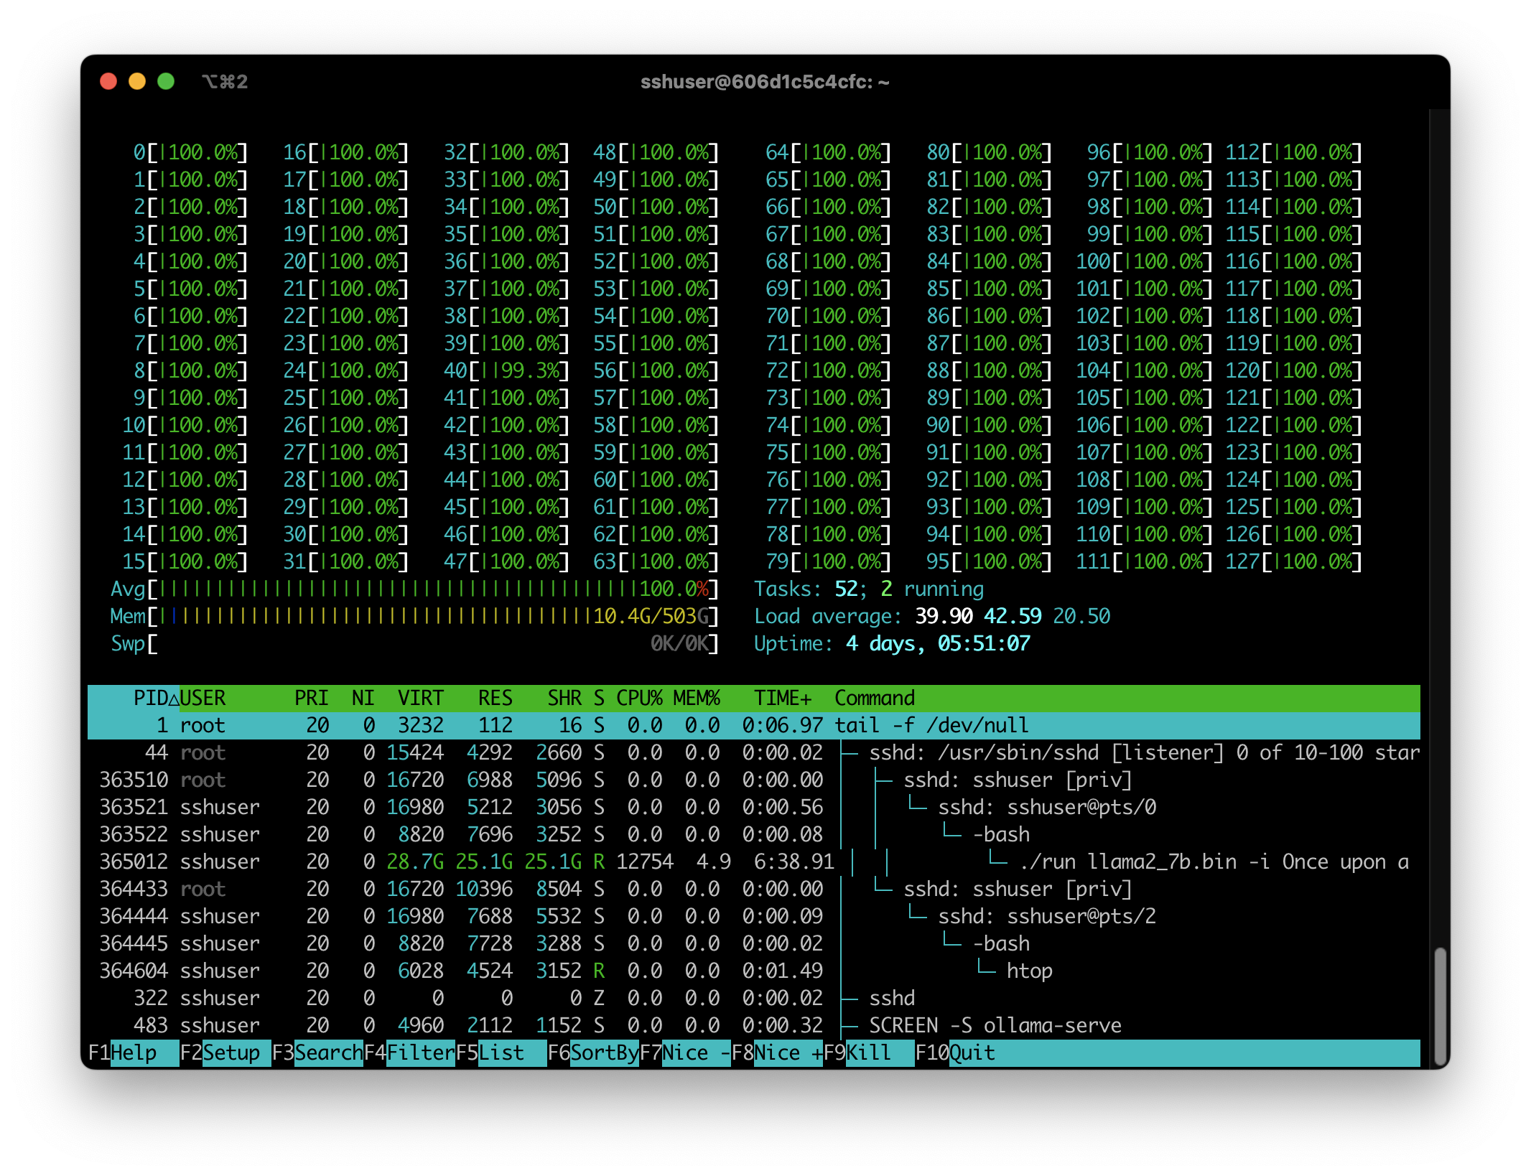Screen dimensions: 1531x1176
Task: Click F8 Nice + in footer bar
Action: [776, 1053]
